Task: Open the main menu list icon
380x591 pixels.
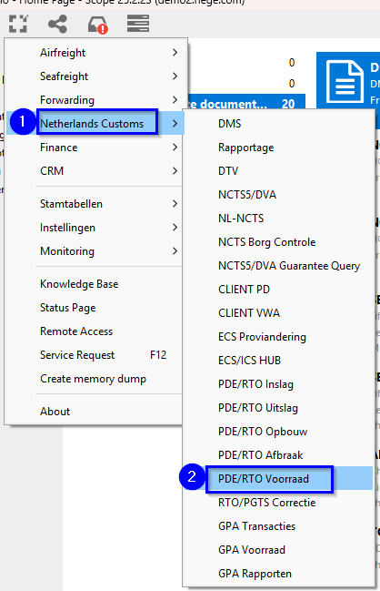Action: [x=138, y=24]
